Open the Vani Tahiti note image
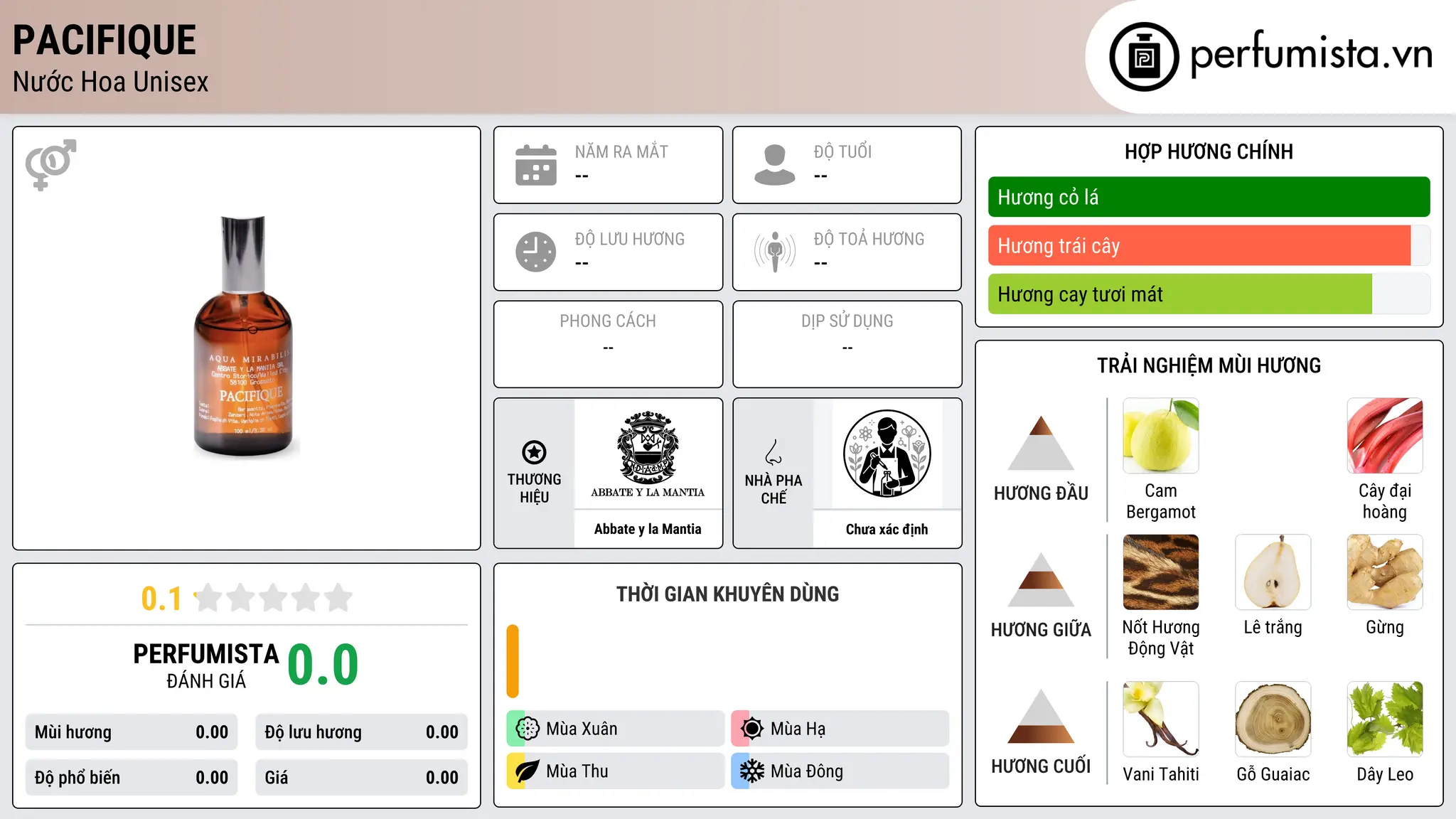Viewport: 1456px width, 819px height. 1160,719
